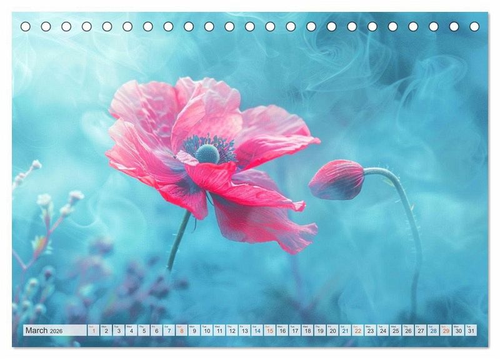Select day 20 on the calendar strip
The width and height of the screenshot is (500, 359).
point(332,331)
